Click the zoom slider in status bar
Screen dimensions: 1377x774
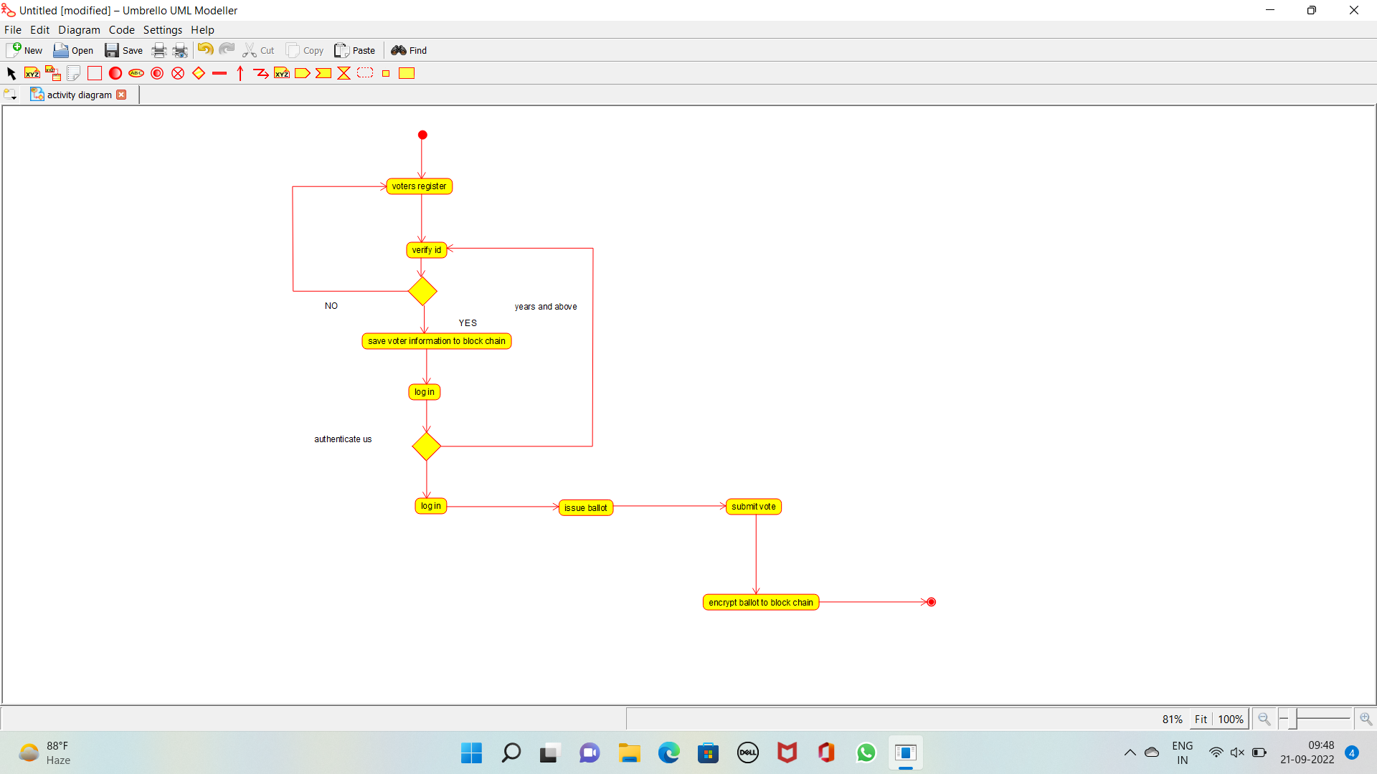(1323, 718)
